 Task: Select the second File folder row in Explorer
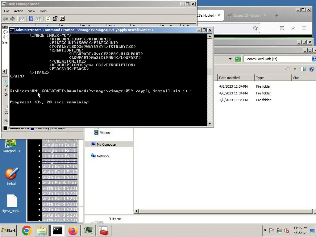pyautogui.click(x=265, y=93)
